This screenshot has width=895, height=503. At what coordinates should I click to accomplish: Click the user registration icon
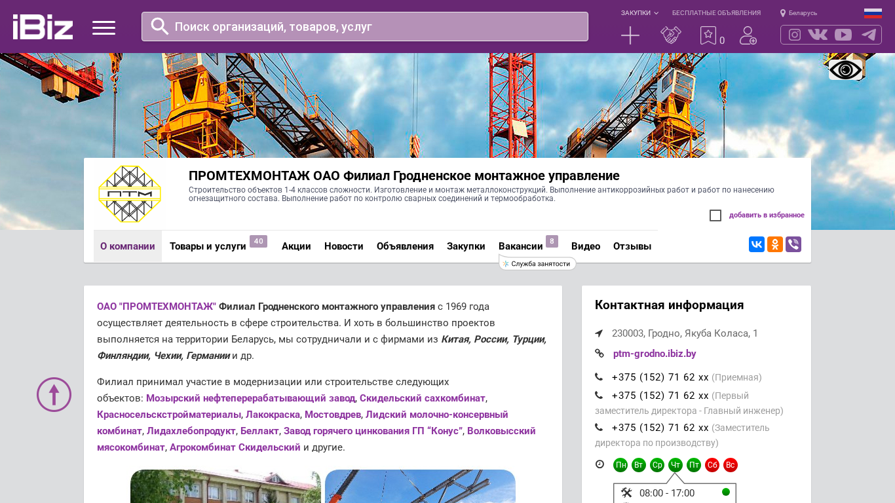click(x=748, y=35)
